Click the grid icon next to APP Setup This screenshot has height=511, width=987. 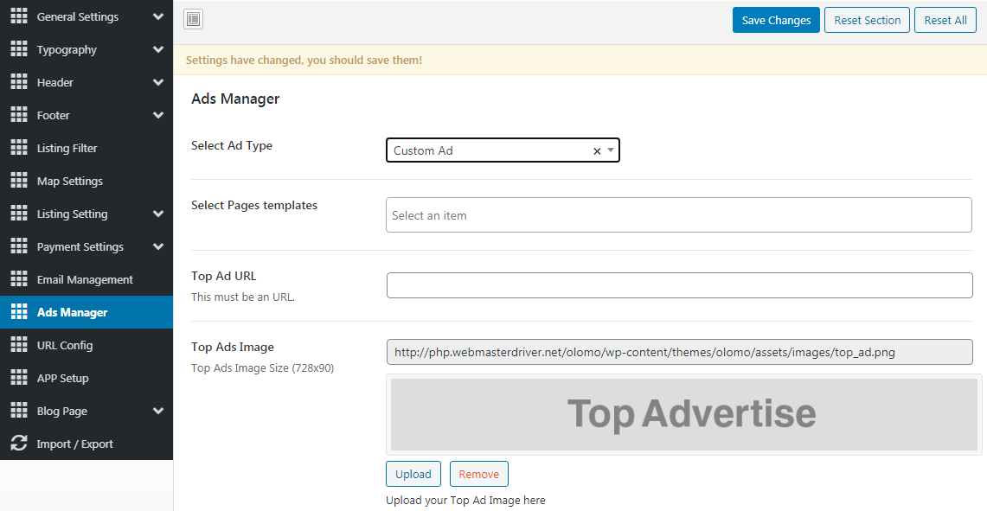[19, 379]
